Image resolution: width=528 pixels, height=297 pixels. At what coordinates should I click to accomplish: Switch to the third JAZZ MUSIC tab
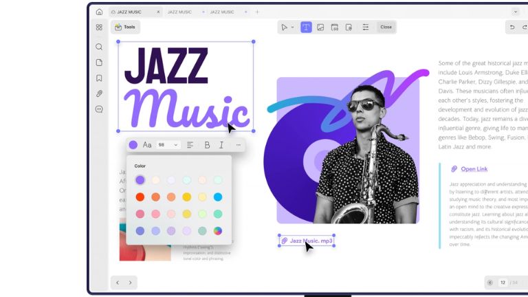tap(222, 12)
